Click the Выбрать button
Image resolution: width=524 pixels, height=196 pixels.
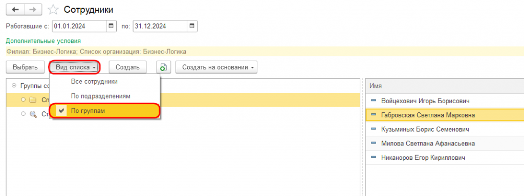coord(26,67)
